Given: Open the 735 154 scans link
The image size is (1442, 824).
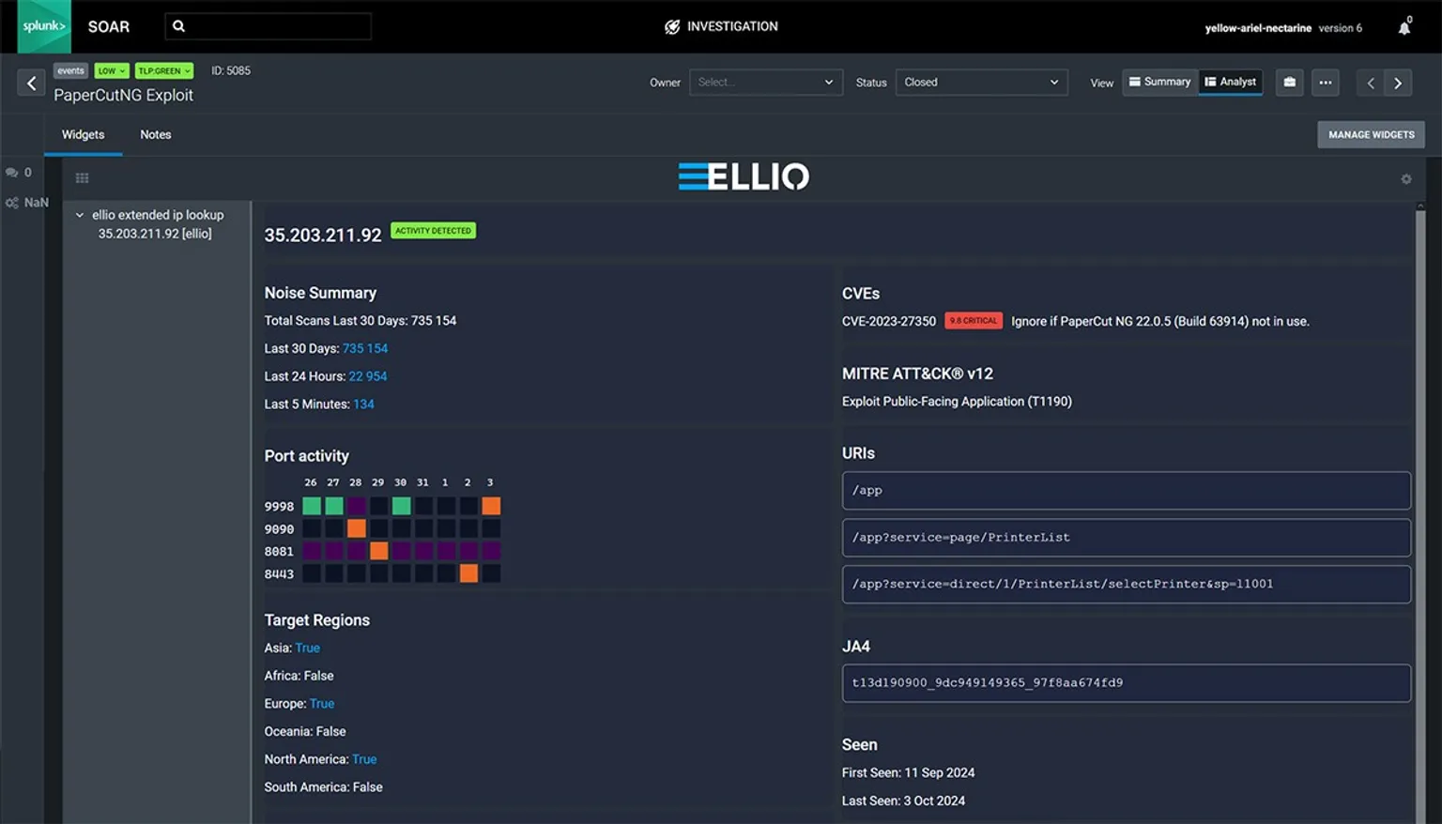Looking at the screenshot, I should pyautogui.click(x=365, y=348).
